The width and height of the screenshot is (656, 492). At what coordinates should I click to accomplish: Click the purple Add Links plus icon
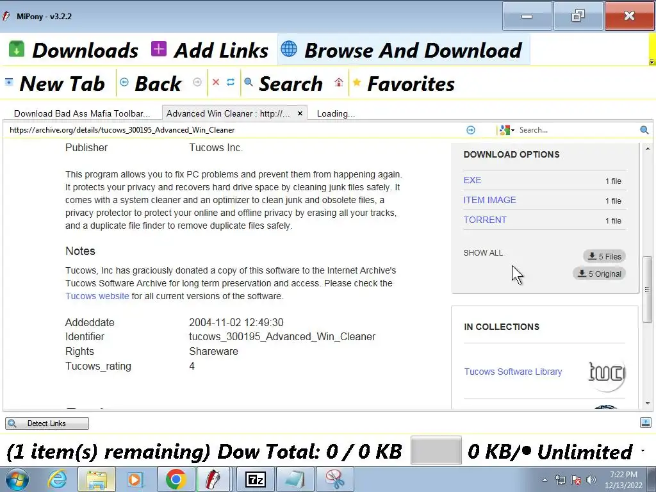(159, 49)
